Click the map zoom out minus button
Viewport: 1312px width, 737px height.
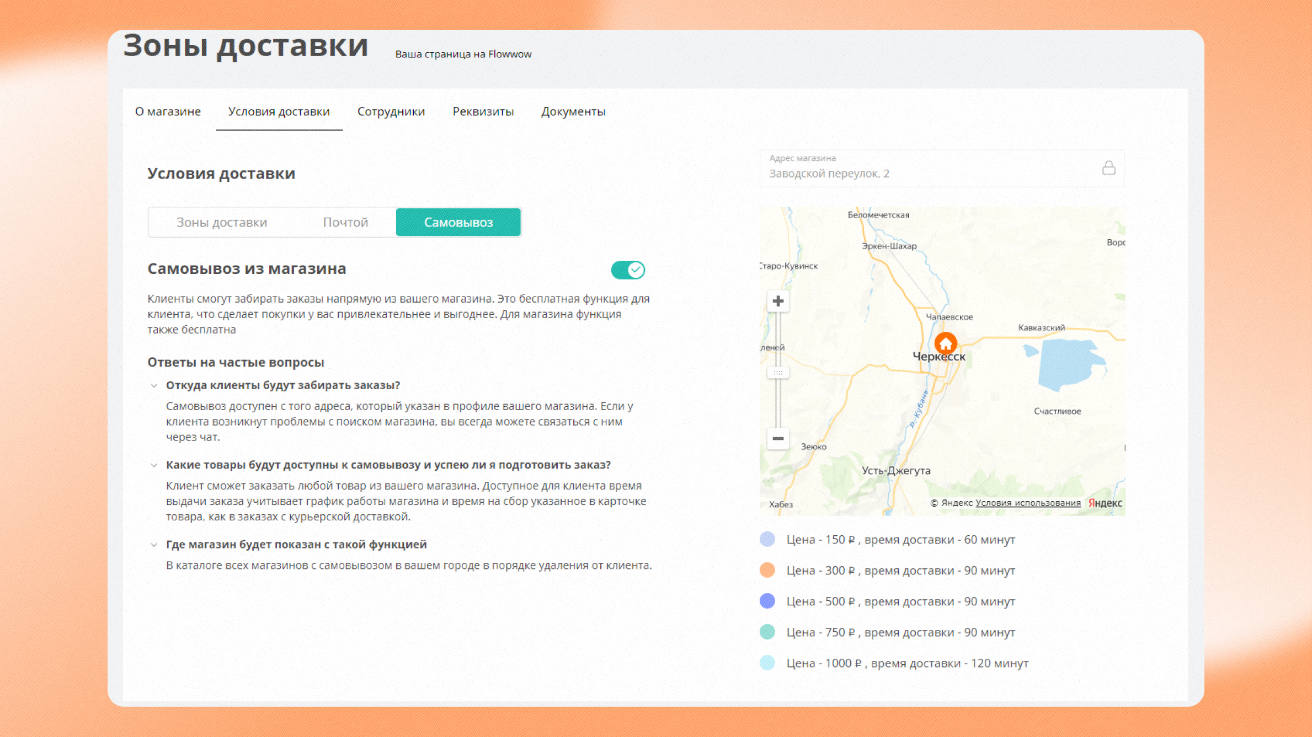[x=778, y=438]
